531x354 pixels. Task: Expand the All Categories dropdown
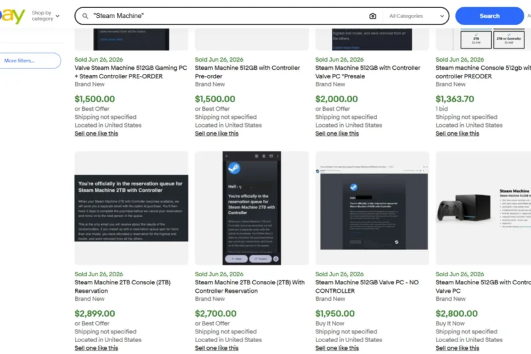pos(416,16)
